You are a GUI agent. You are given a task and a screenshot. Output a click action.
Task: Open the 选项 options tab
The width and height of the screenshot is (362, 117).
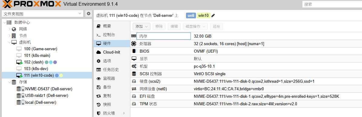[112, 61]
